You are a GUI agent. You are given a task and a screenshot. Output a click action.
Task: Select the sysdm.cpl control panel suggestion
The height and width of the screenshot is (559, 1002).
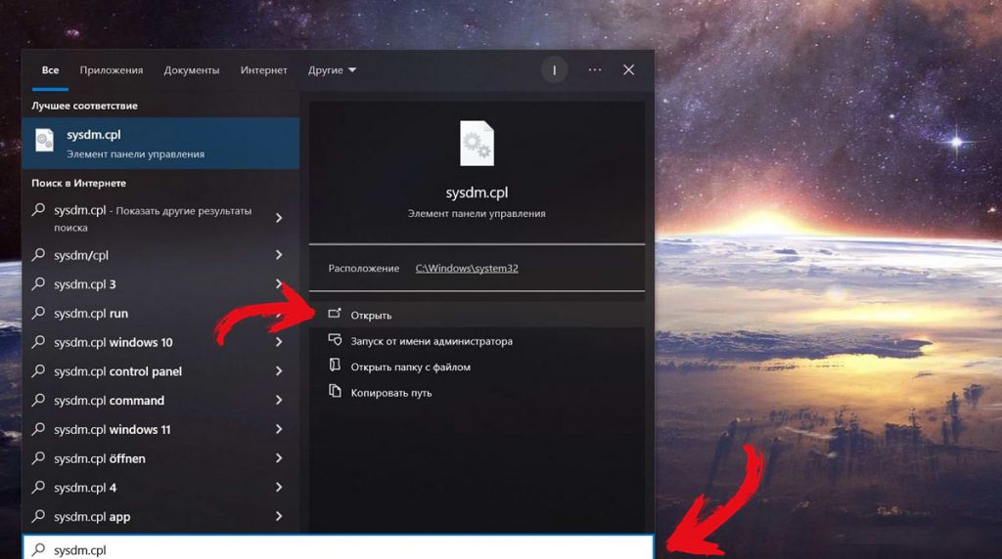[160, 371]
